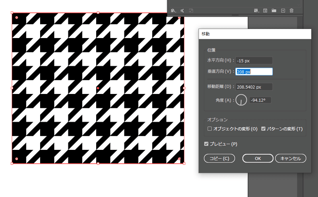Open the Show Swatch Kinds menu icon
This screenshot has height=197, width=318.
click(256, 11)
